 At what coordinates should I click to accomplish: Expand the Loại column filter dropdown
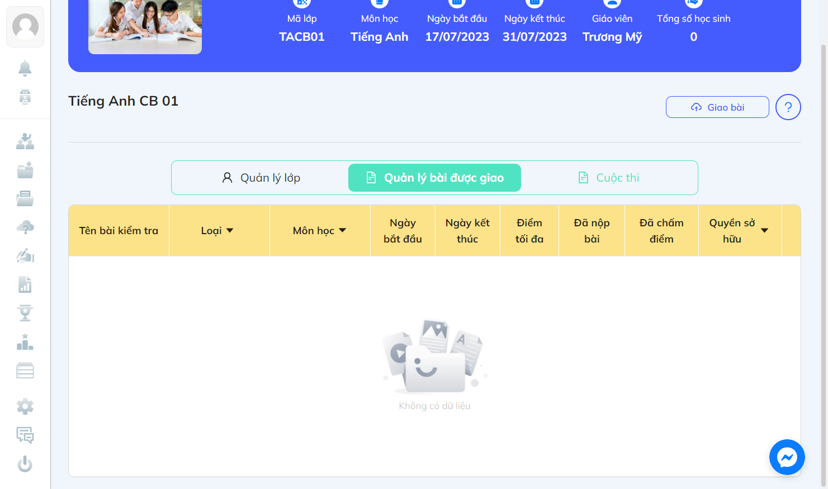coord(230,230)
